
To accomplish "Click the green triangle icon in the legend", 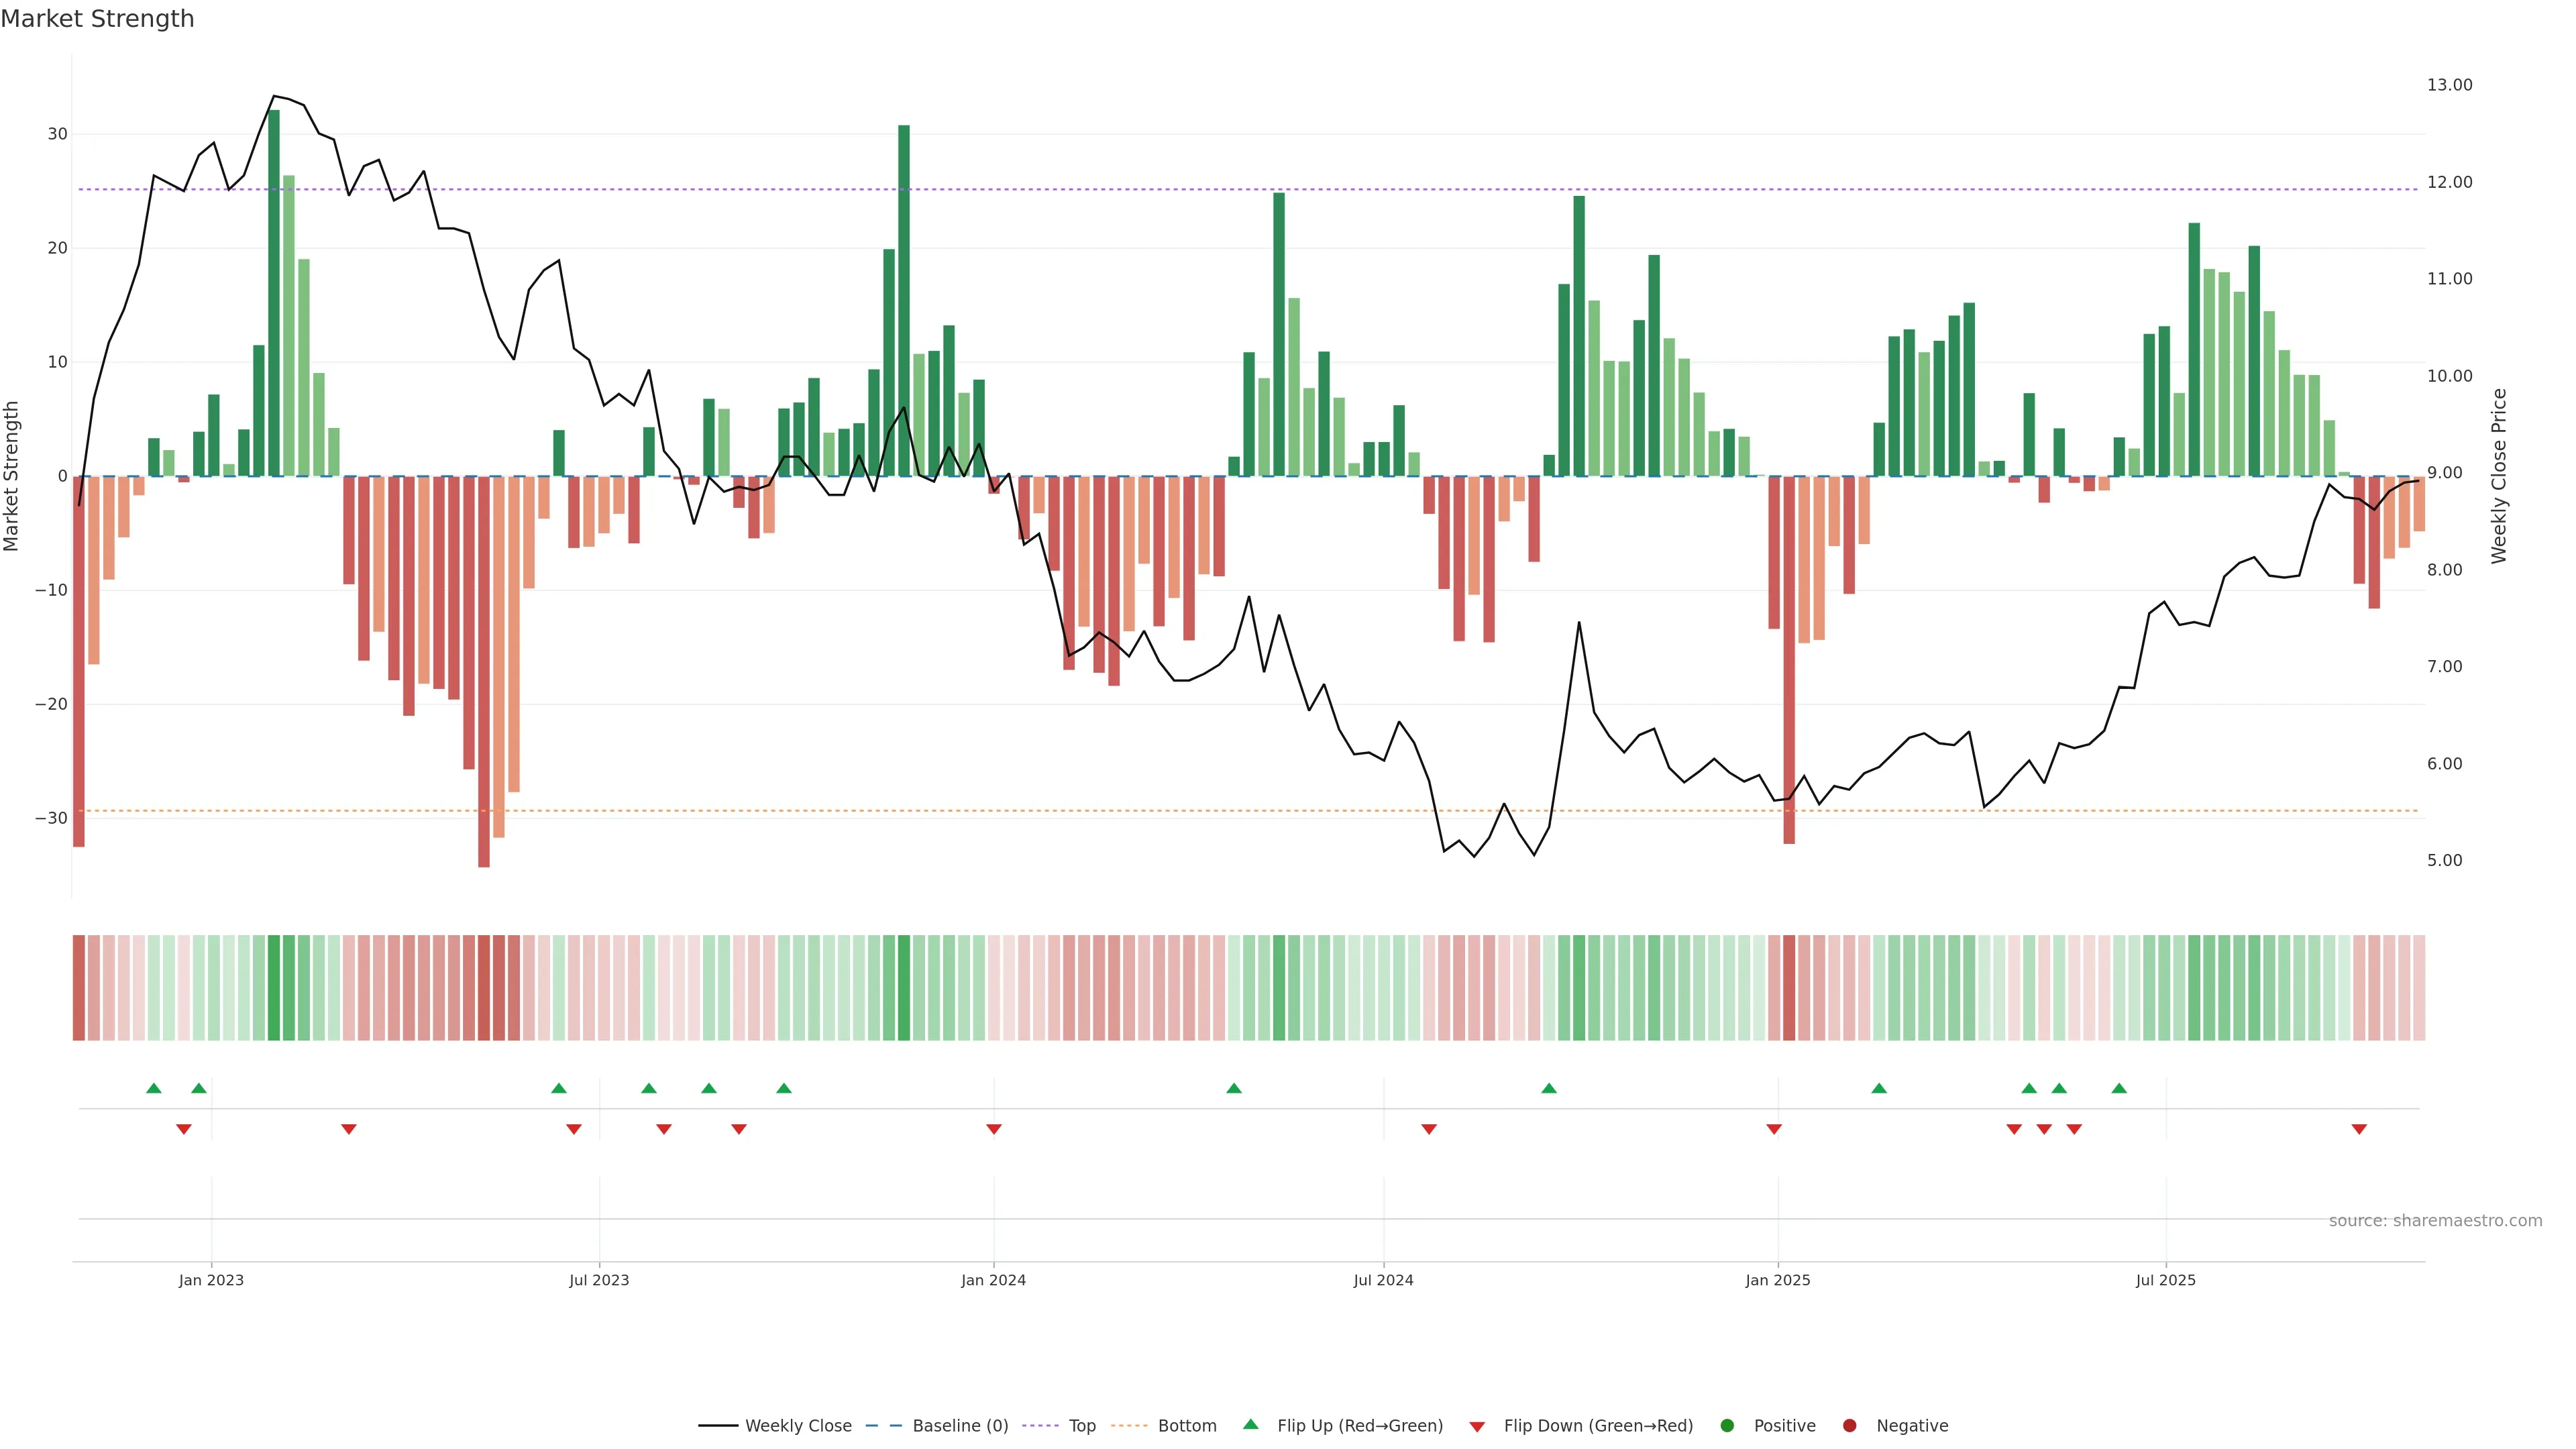I will pos(1250,1424).
